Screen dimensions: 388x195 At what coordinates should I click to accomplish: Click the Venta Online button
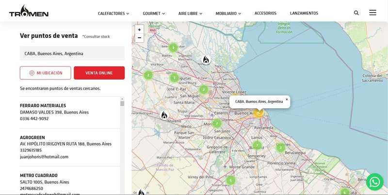pos(99,73)
